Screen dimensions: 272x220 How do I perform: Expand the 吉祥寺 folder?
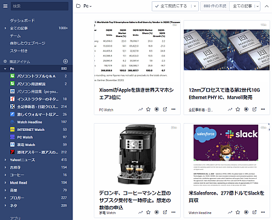[x=5, y=167]
